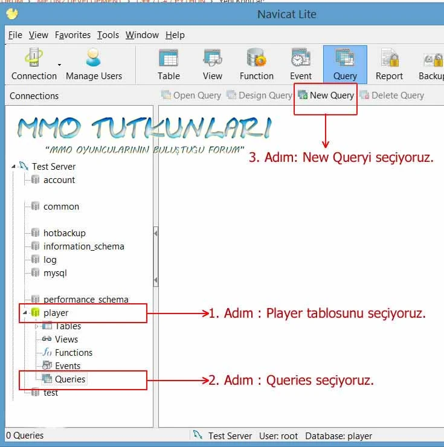Open the Window menu
Viewport: 444px width, 447px height.
click(142, 35)
